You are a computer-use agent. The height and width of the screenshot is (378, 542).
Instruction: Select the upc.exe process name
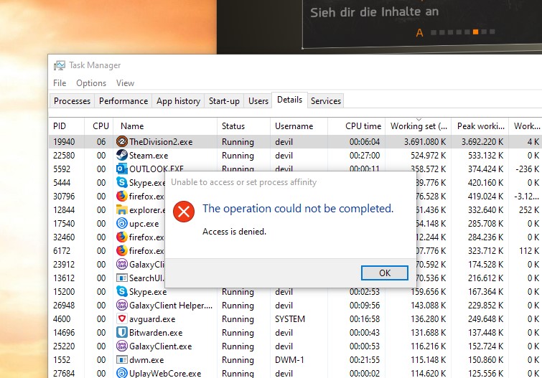144,224
